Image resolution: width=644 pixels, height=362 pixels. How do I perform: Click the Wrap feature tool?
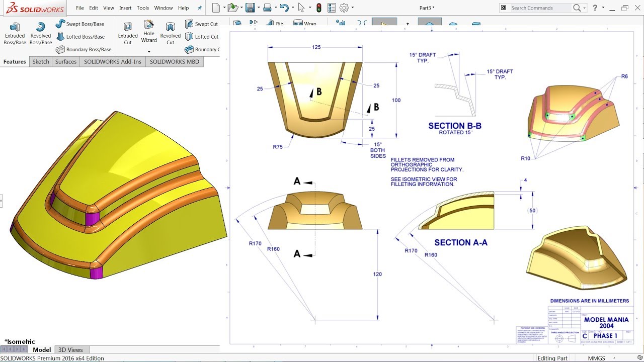coord(304,23)
